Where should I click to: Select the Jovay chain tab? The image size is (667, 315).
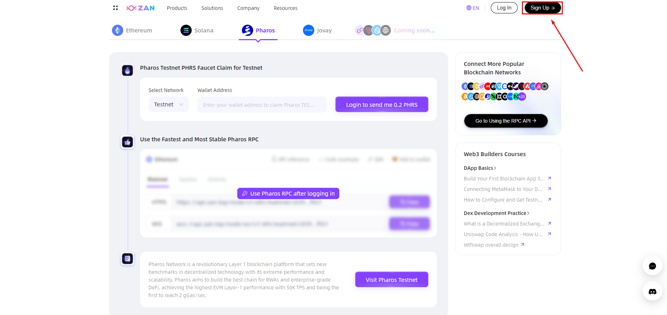(x=317, y=30)
